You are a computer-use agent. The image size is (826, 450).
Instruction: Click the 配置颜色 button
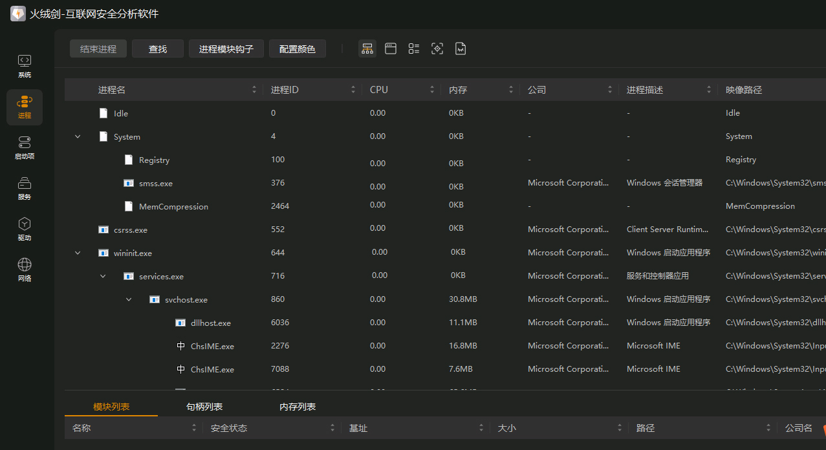point(298,49)
